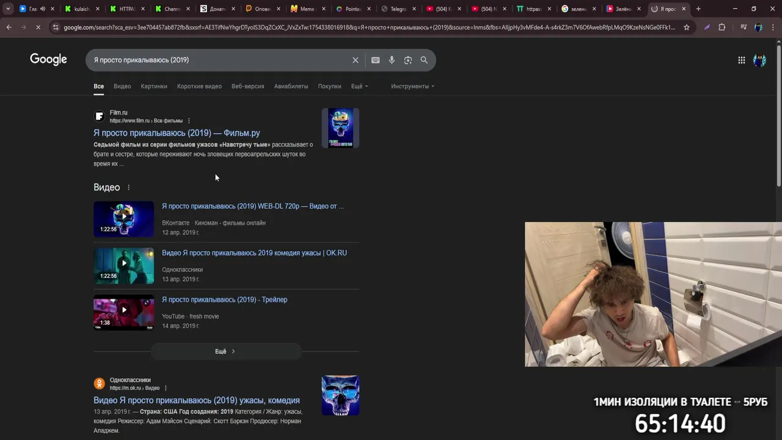Image resolution: width=782 pixels, height=440 pixels.
Task: Expand the Ещё filters dropdown
Action: tap(359, 86)
